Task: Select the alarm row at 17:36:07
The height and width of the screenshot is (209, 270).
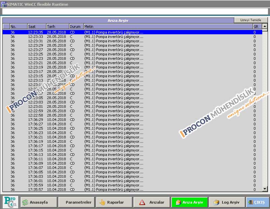Action: [x=132, y=168]
